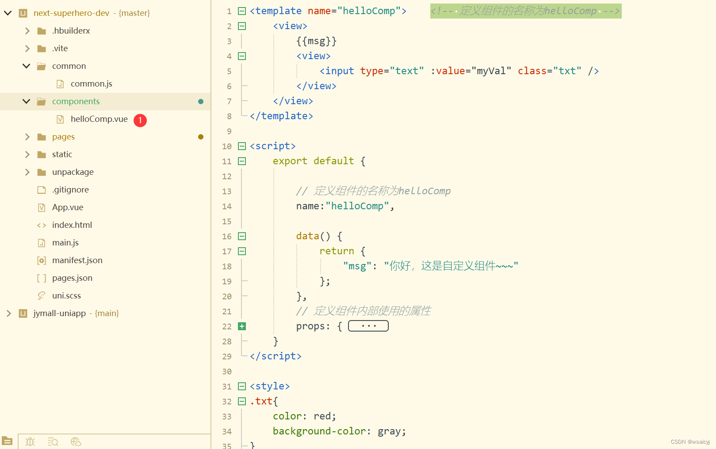Click the .hbuilderx folder icon
The height and width of the screenshot is (449, 716).
[x=42, y=31]
